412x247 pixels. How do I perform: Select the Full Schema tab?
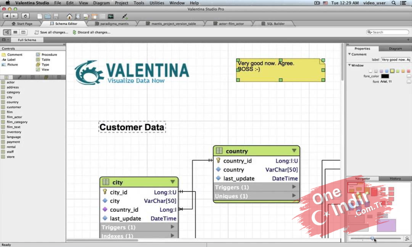click(27, 40)
